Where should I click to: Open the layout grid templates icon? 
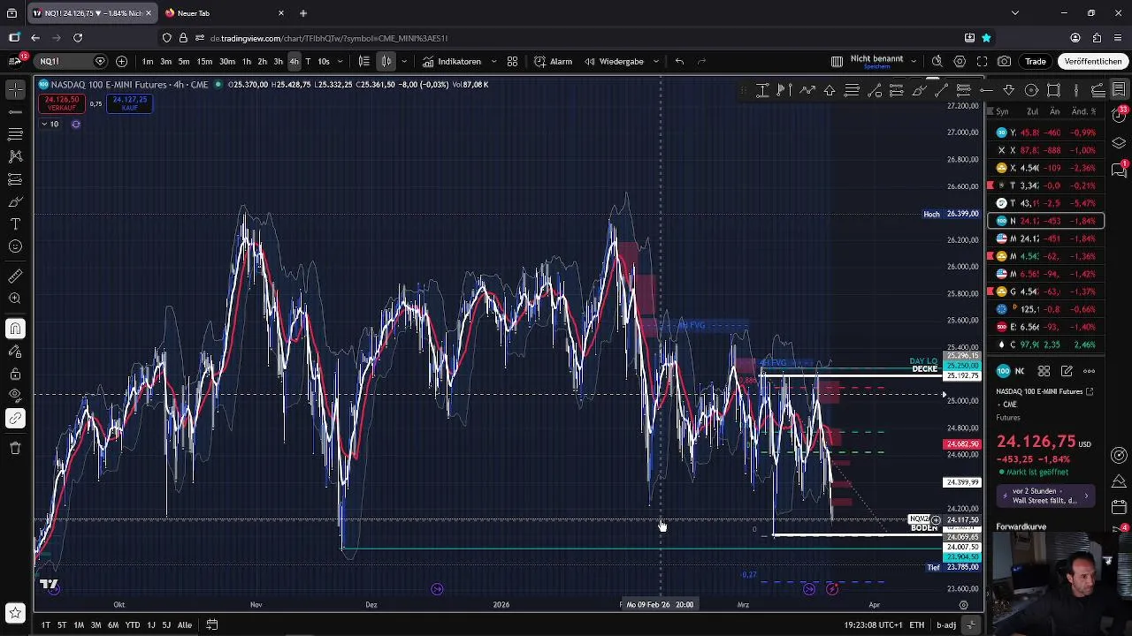[512, 61]
